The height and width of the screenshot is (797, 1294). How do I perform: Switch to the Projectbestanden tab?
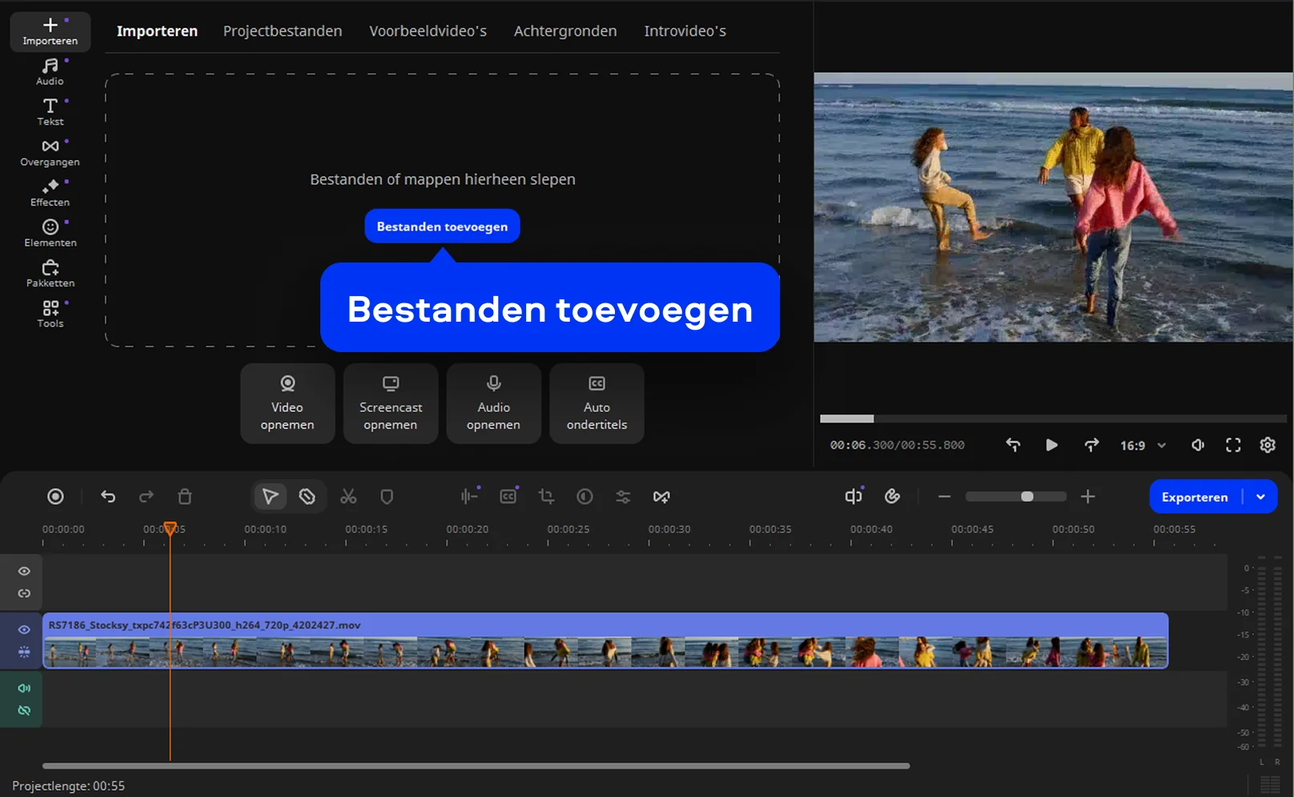[282, 31]
